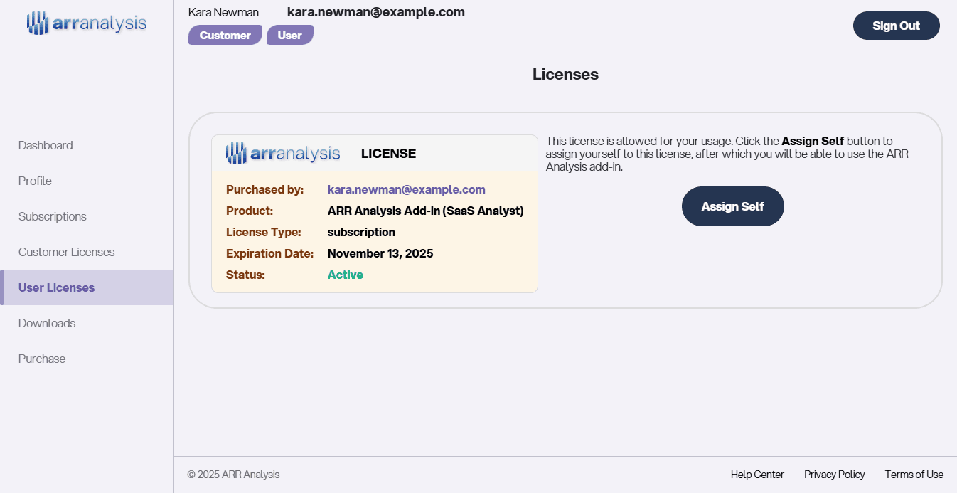Open the Help Center link

757,474
